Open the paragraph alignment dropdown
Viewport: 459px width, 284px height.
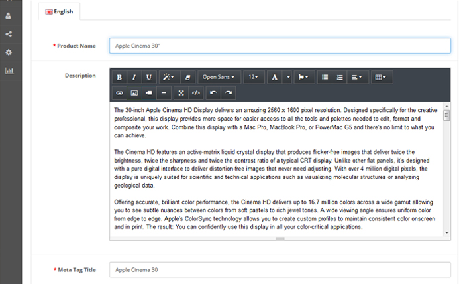(x=358, y=77)
